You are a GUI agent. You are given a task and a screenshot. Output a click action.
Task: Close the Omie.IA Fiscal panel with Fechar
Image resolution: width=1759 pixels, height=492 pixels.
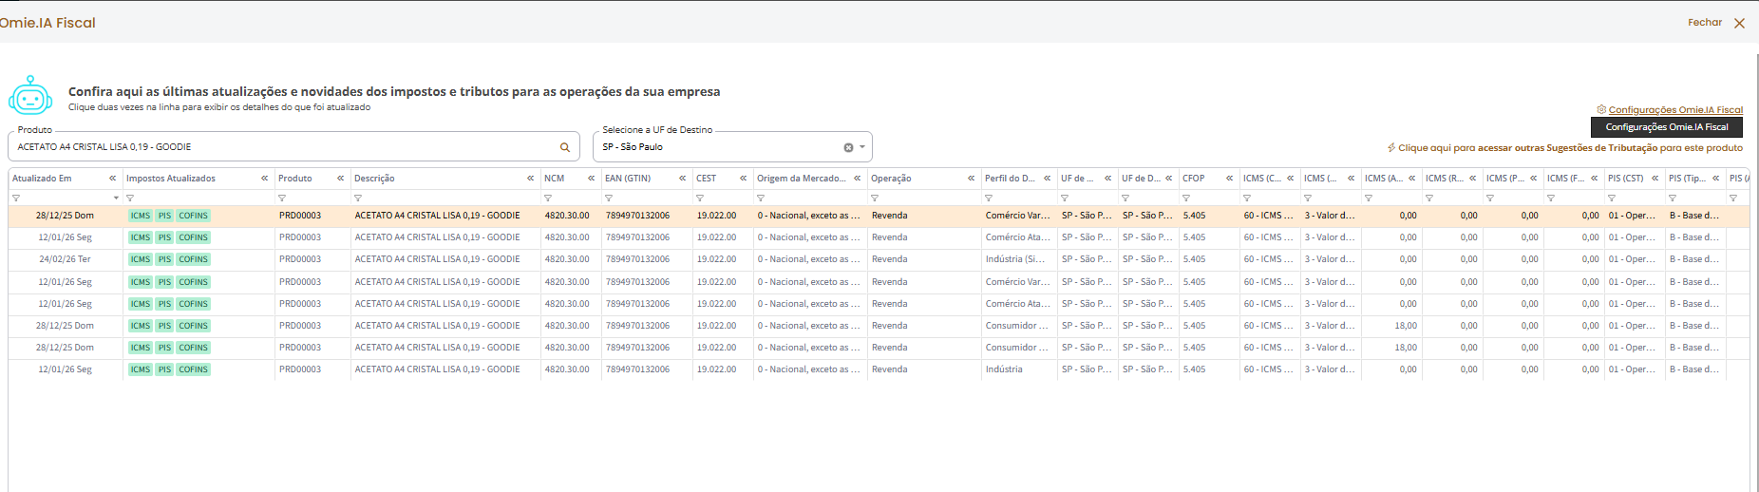(1716, 23)
